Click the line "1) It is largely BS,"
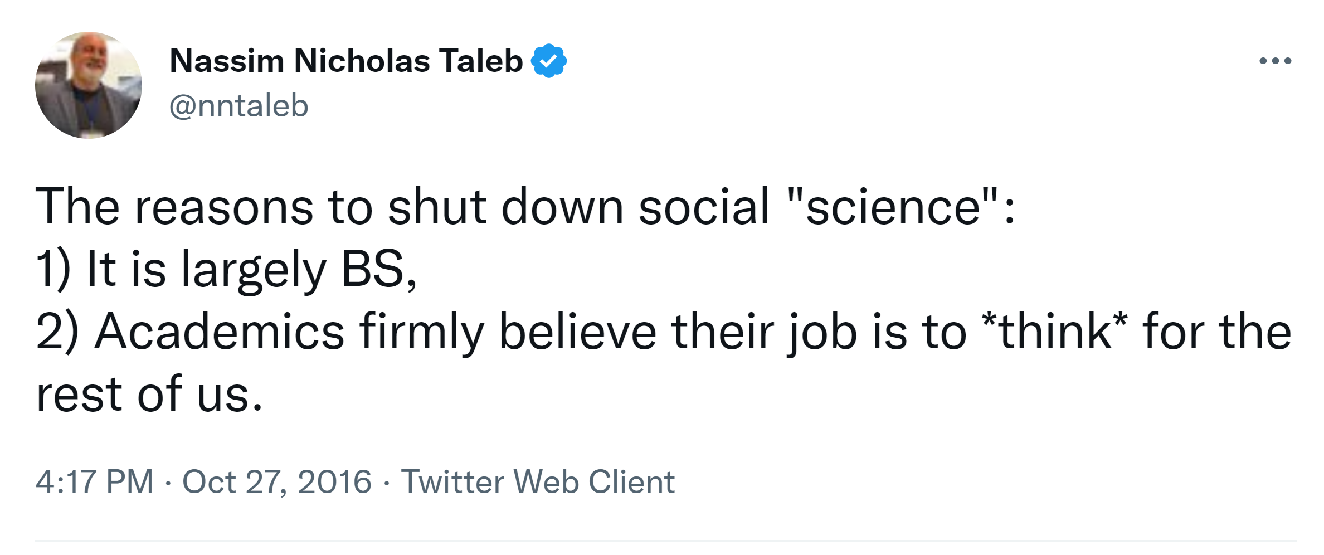1324x555 pixels. point(226,270)
